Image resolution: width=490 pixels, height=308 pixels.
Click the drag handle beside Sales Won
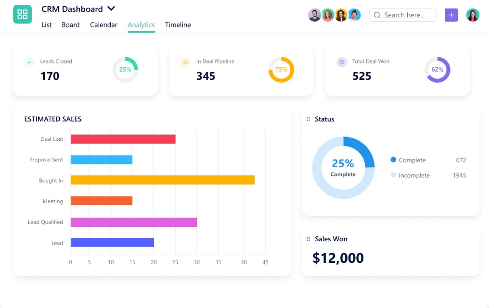click(309, 239)
